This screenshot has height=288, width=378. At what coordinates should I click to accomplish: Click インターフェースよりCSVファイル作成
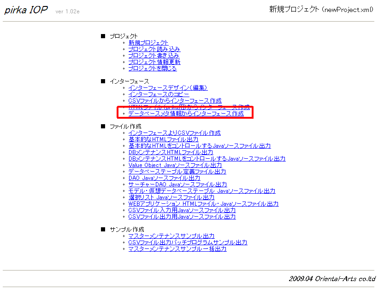tap(174, 133)
